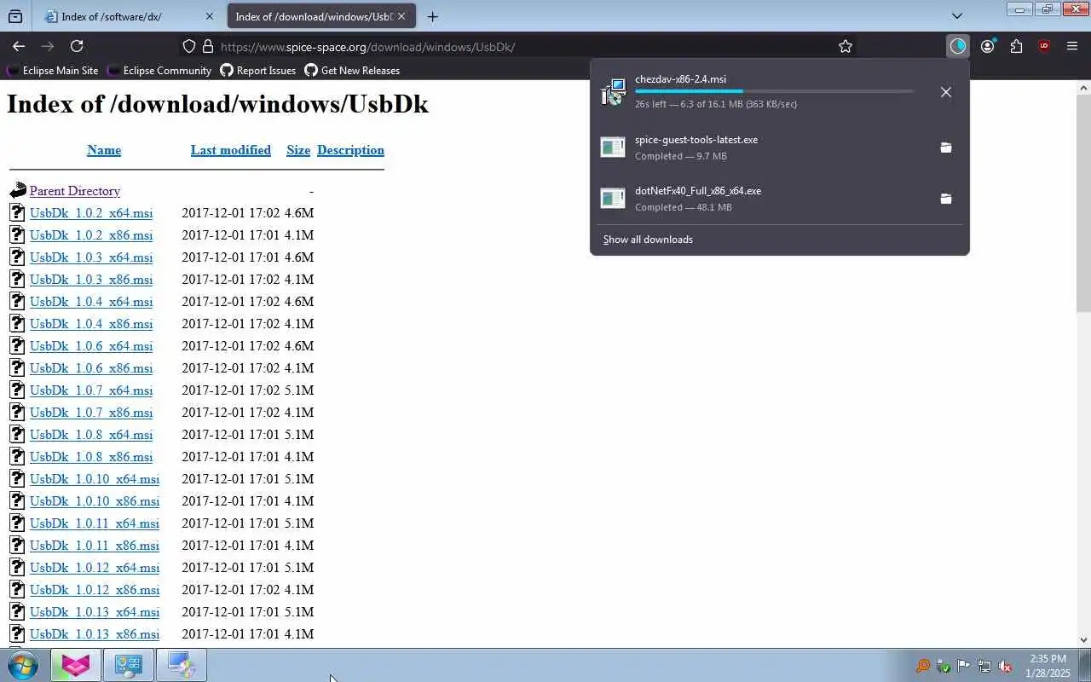Open Get New Releases bookmark

click(351, 71)
